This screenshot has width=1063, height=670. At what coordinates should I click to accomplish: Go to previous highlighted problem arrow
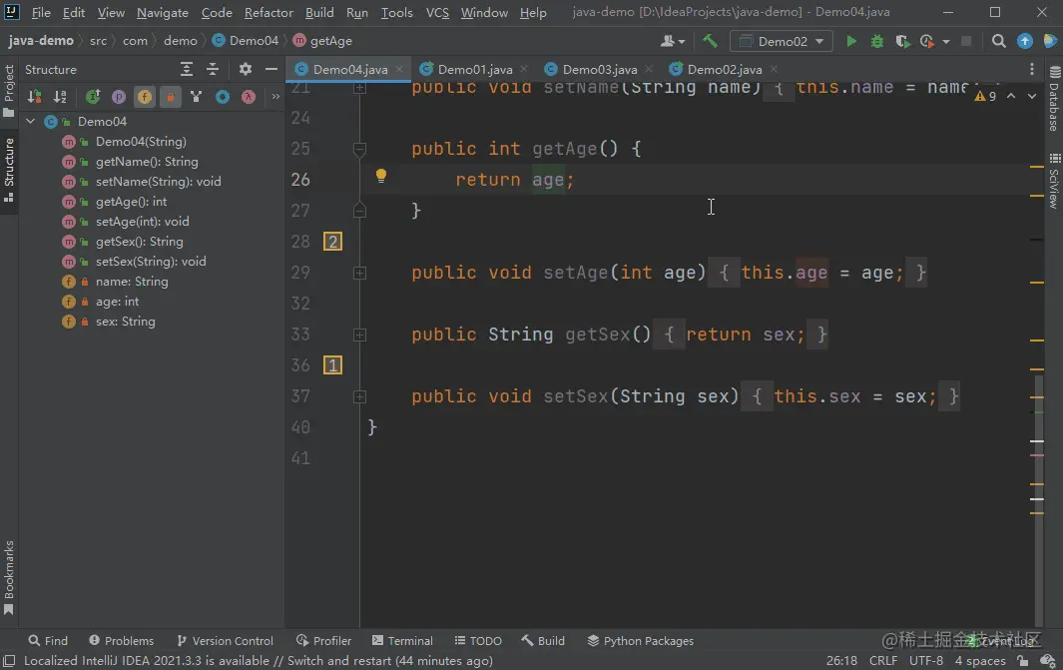1011,96
